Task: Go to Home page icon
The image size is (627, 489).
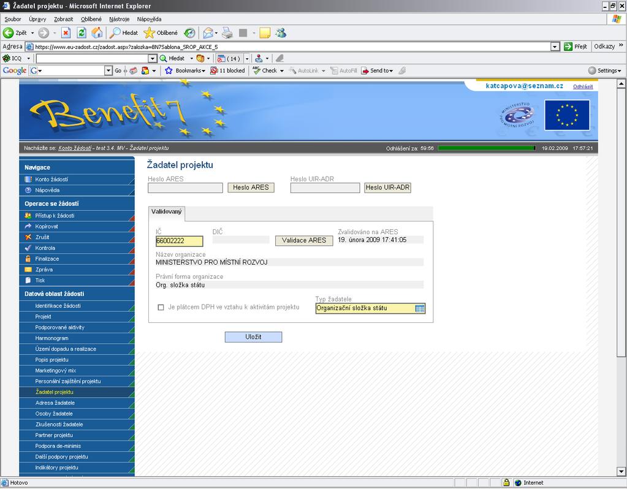Action: pos(97,33)
